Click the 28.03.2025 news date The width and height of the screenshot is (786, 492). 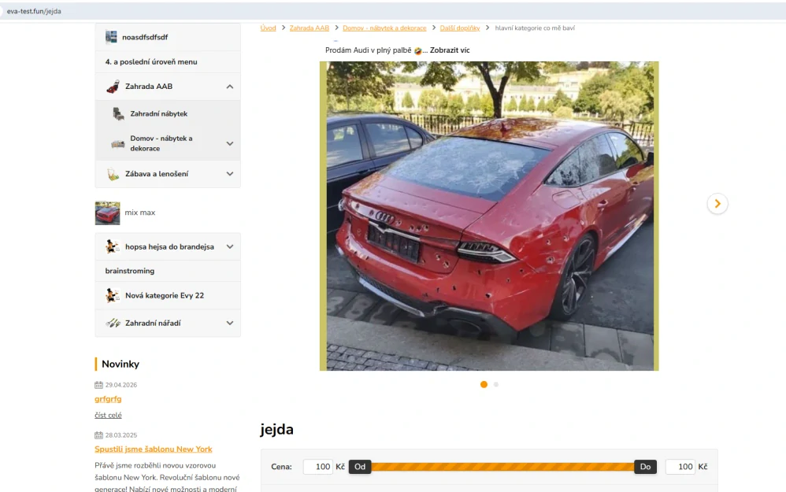coord(120,435)
